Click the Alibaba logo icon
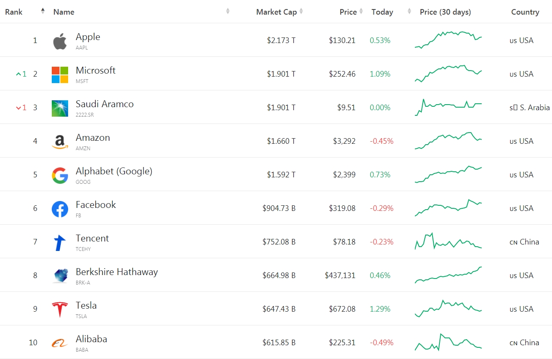Viewport: 552px width, 359px height. (x=60, y=343)
